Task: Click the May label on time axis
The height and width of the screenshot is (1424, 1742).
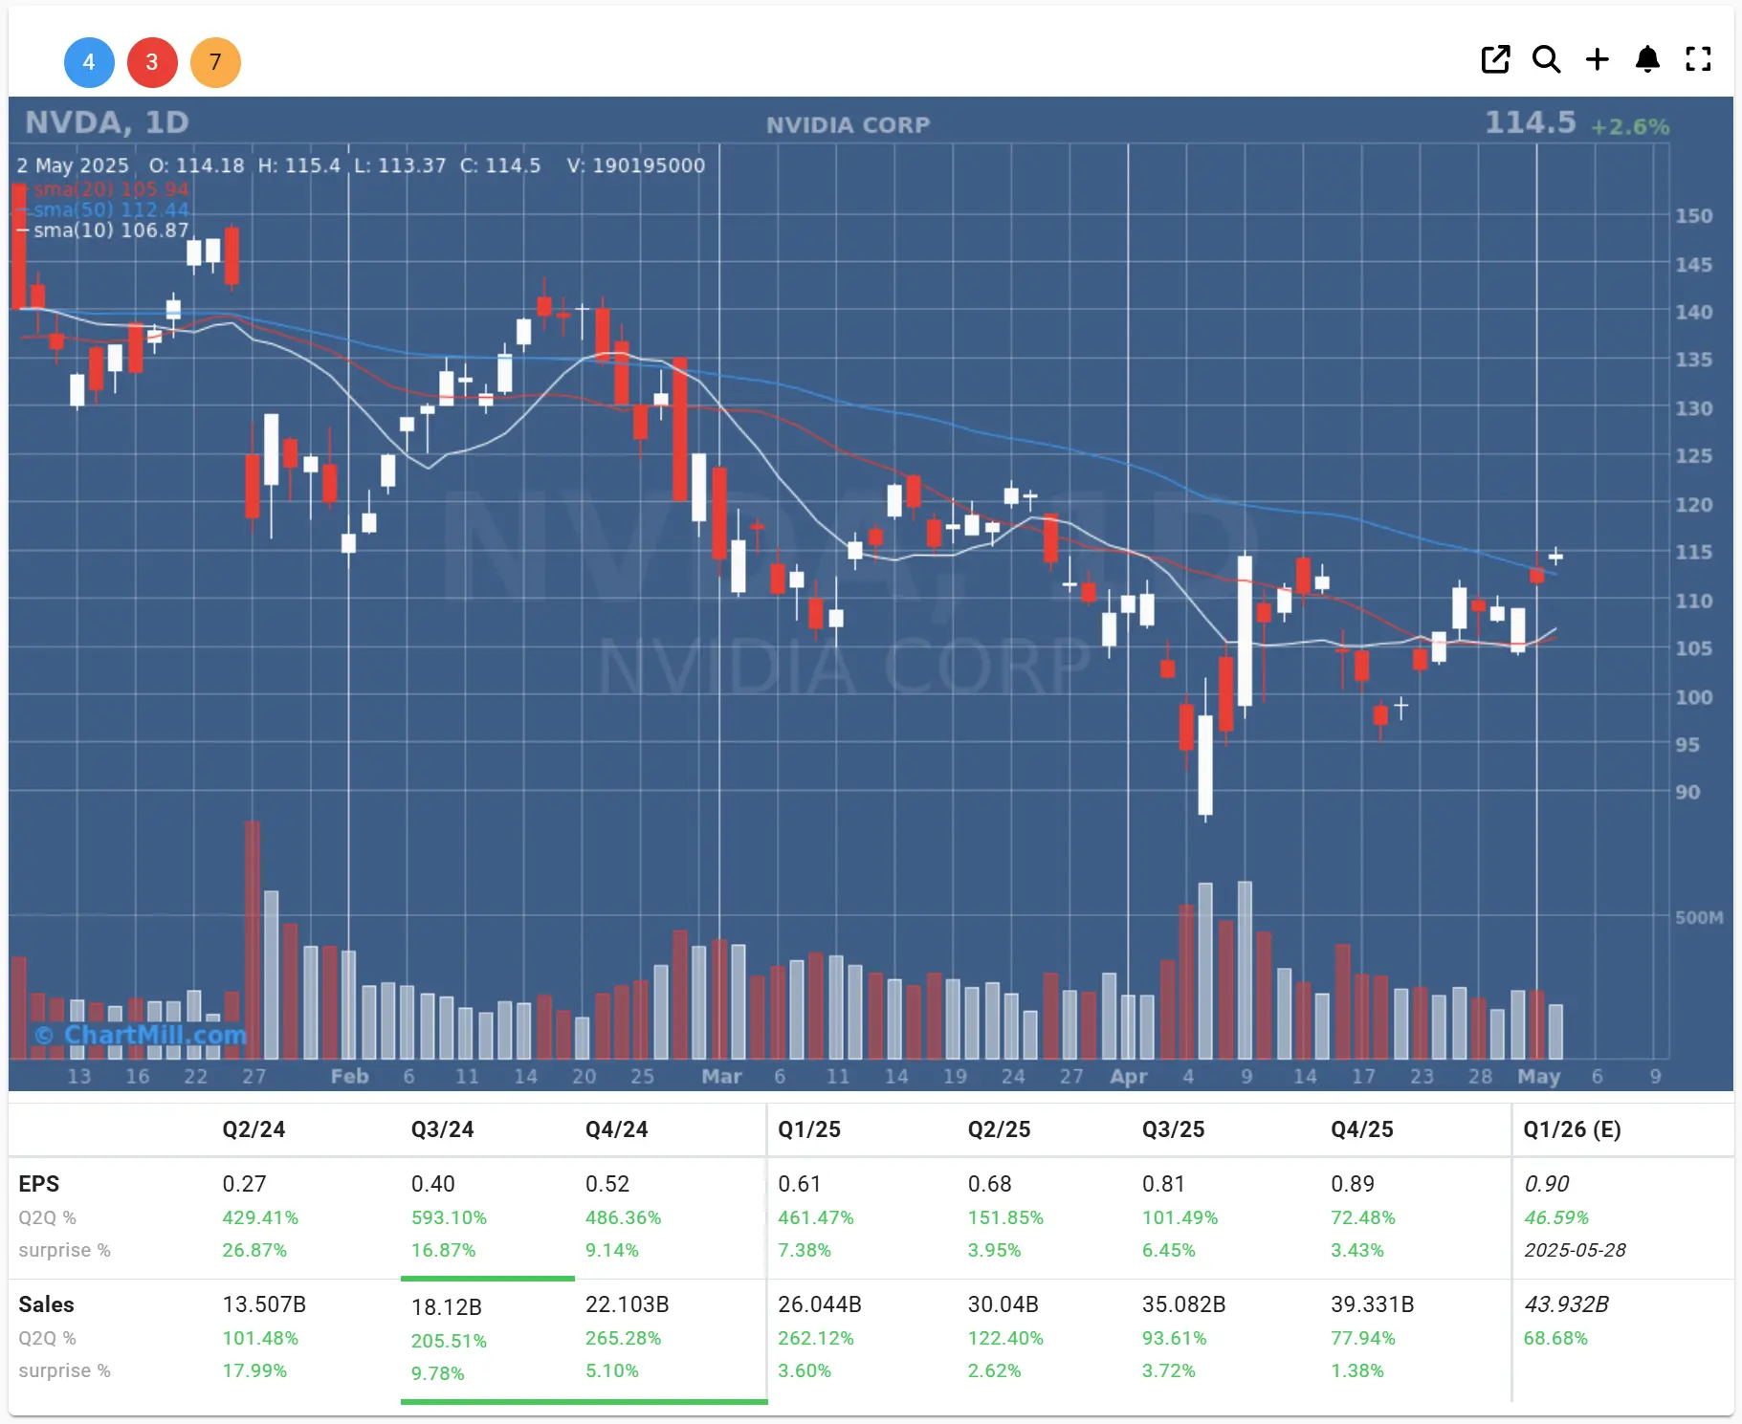Action: click(x=1538, y=1077)
